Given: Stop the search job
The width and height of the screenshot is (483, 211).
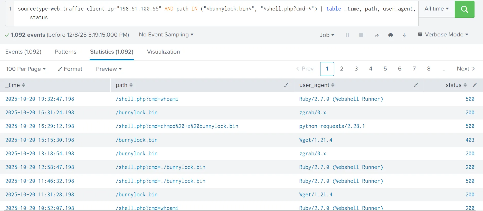Looking at the screenshot, I should pos(361,35).
